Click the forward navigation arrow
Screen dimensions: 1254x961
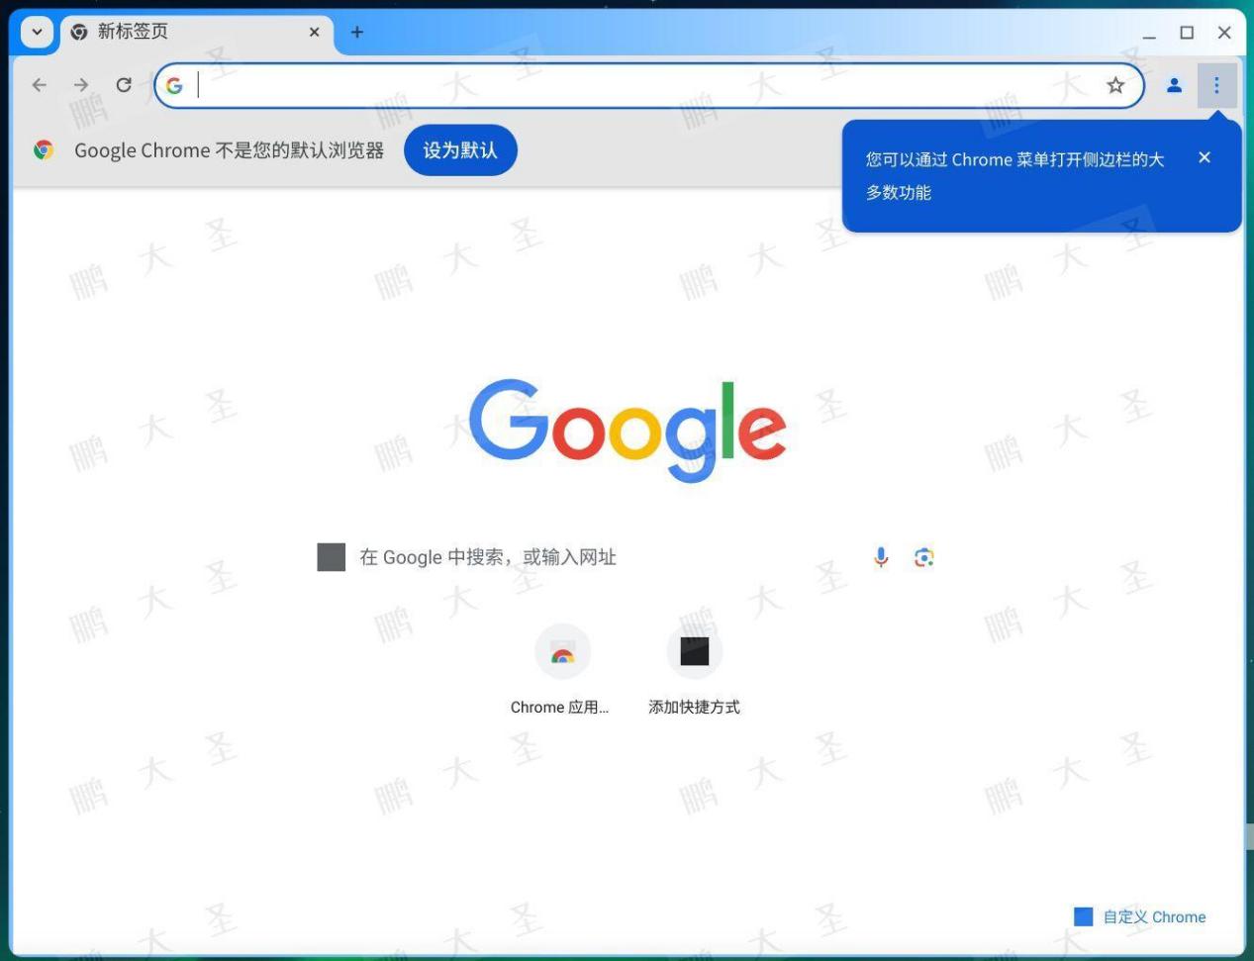point(80,85)
